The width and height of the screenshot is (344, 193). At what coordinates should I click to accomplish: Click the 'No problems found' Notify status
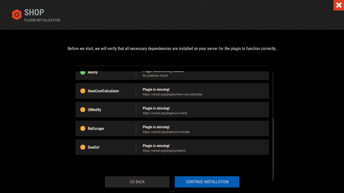point(155,76)
